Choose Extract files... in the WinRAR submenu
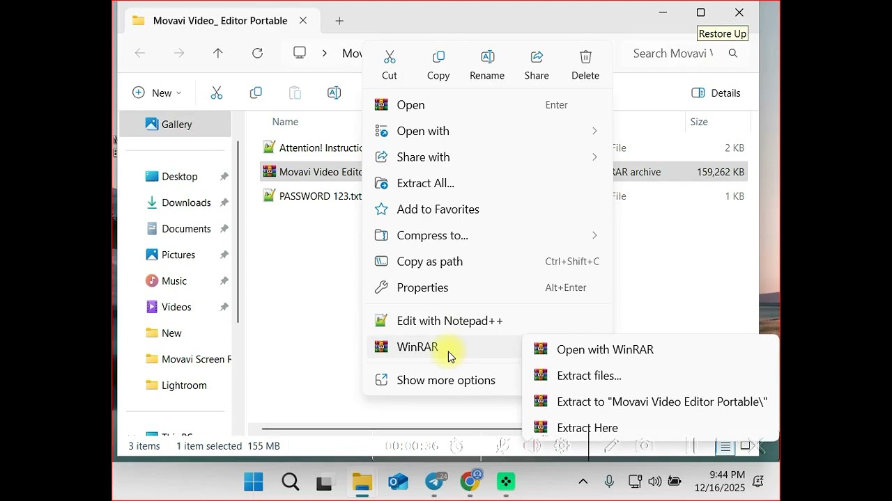This screenshot has width=892, height=501. tap(650, 376)
